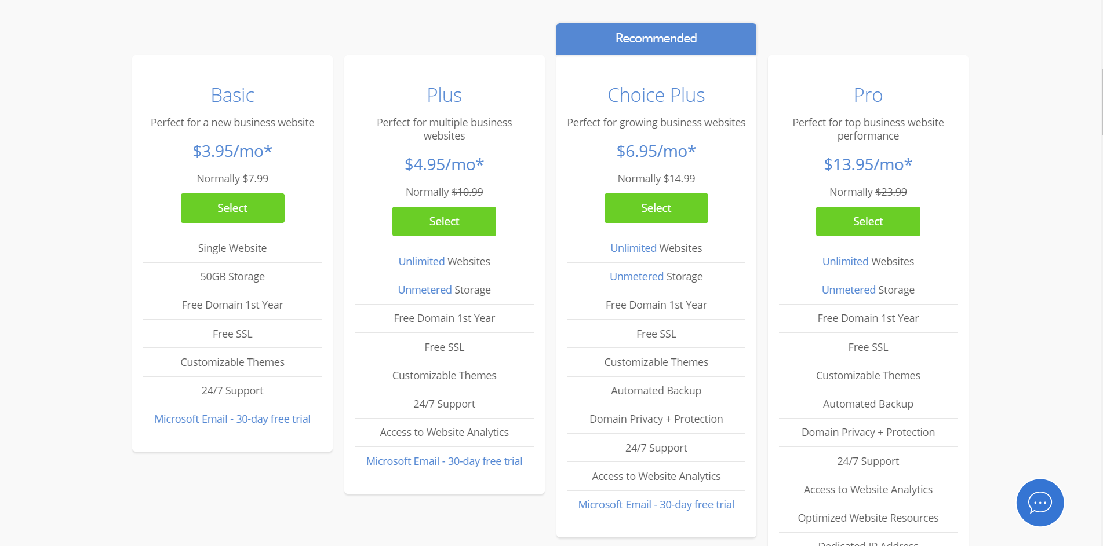The image size is (1103, 546).
Task: Click the Choice Plus plan title
Action: [656, 95]
